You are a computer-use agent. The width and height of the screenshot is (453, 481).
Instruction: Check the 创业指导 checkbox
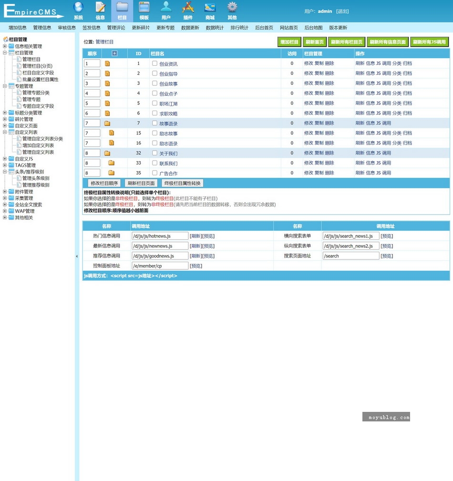[154, 73]
